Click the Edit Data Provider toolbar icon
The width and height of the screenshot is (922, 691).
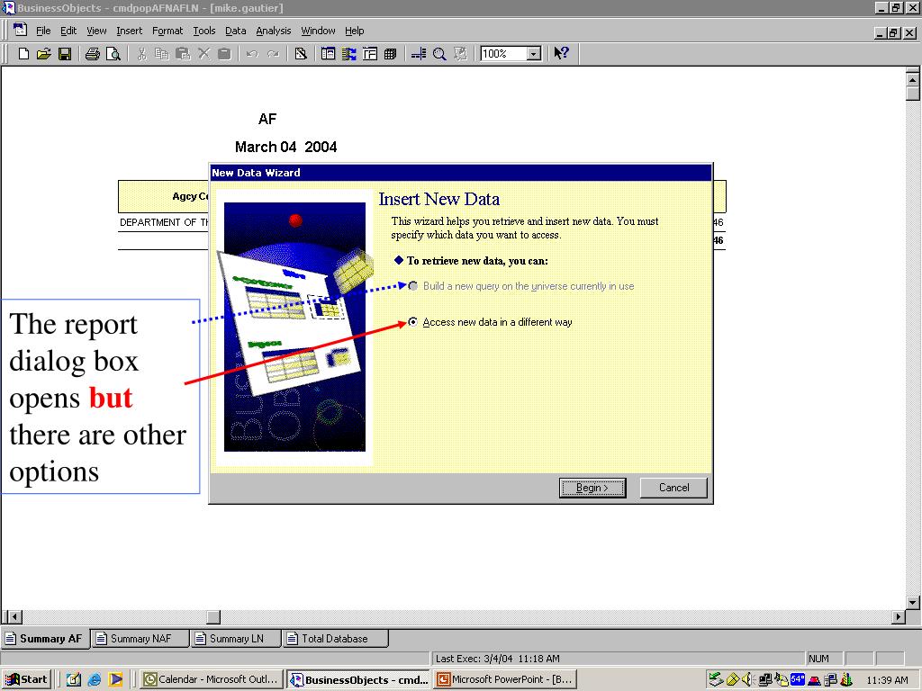coord(301,54)
